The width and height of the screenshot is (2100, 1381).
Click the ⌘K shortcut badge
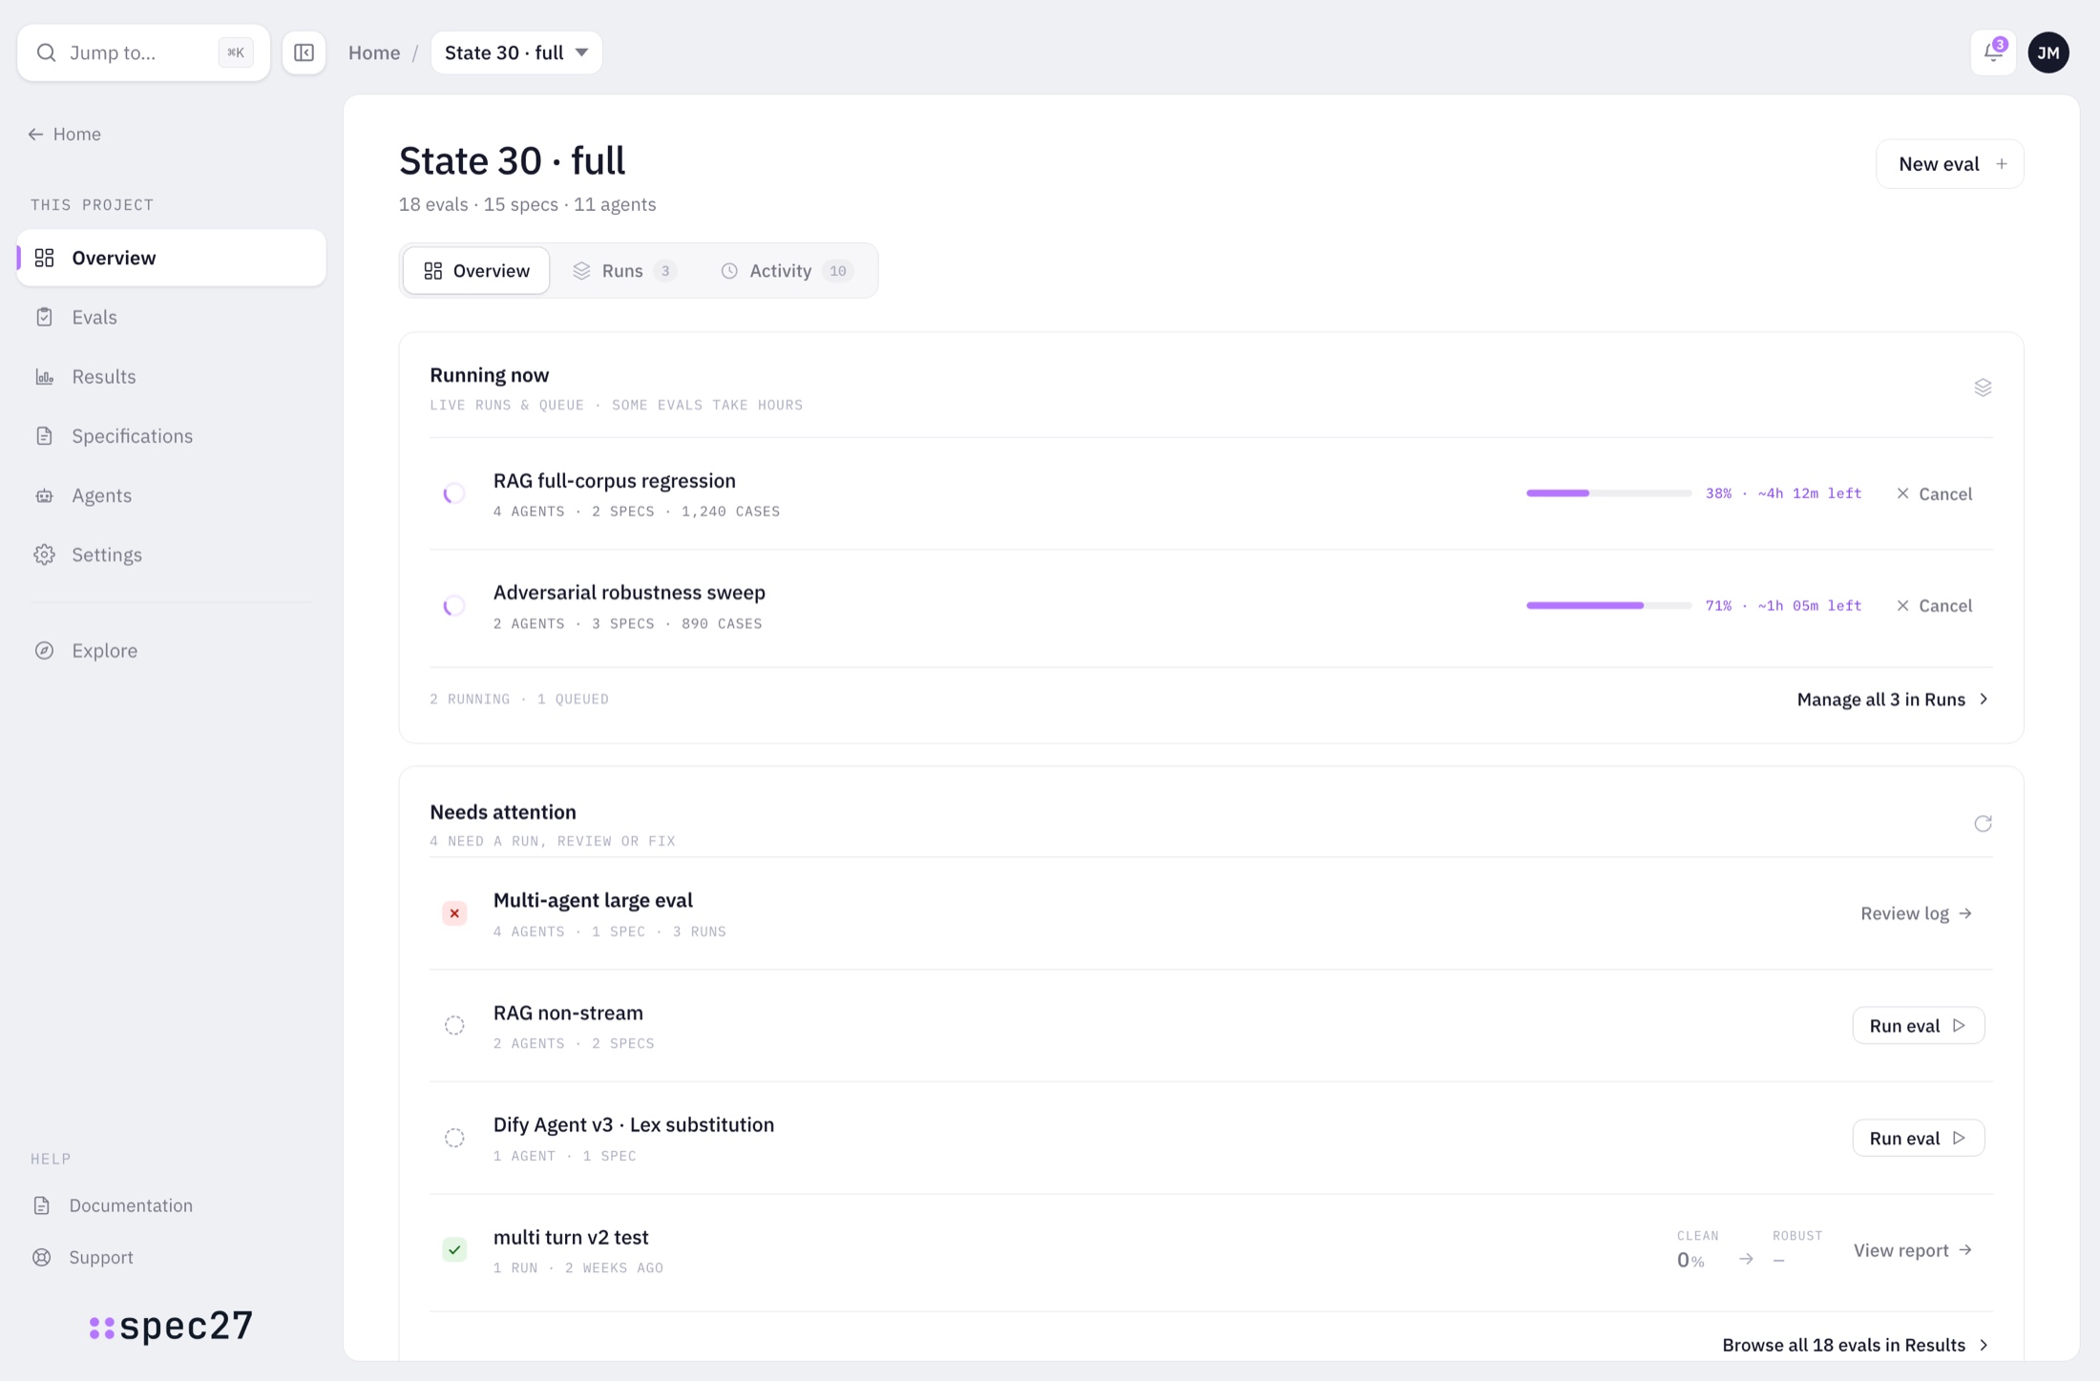236,52
